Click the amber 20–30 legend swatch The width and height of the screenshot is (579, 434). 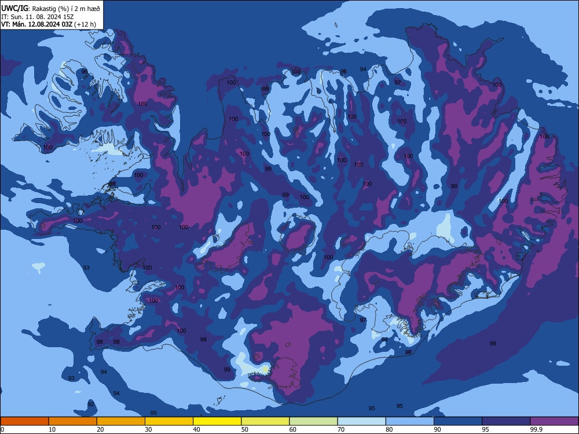[x=121, y=421]
